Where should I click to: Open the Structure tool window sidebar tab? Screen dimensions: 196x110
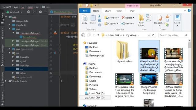coord(2,79)
